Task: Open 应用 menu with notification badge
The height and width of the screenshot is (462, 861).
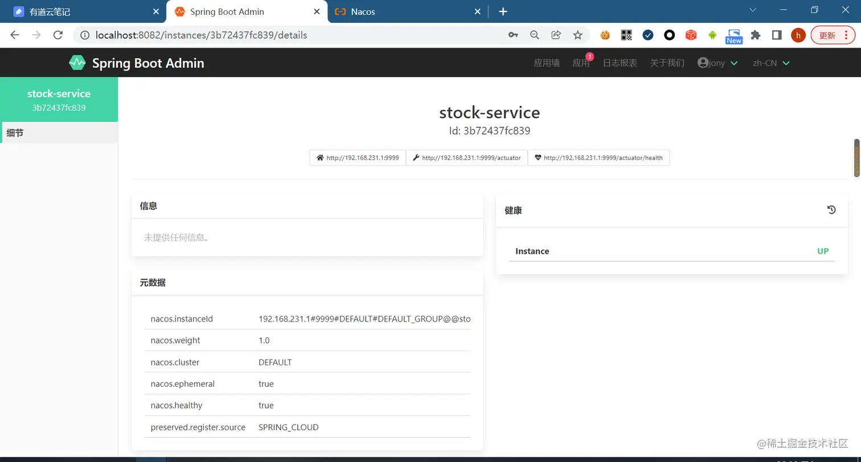Action: pos(581,63)
